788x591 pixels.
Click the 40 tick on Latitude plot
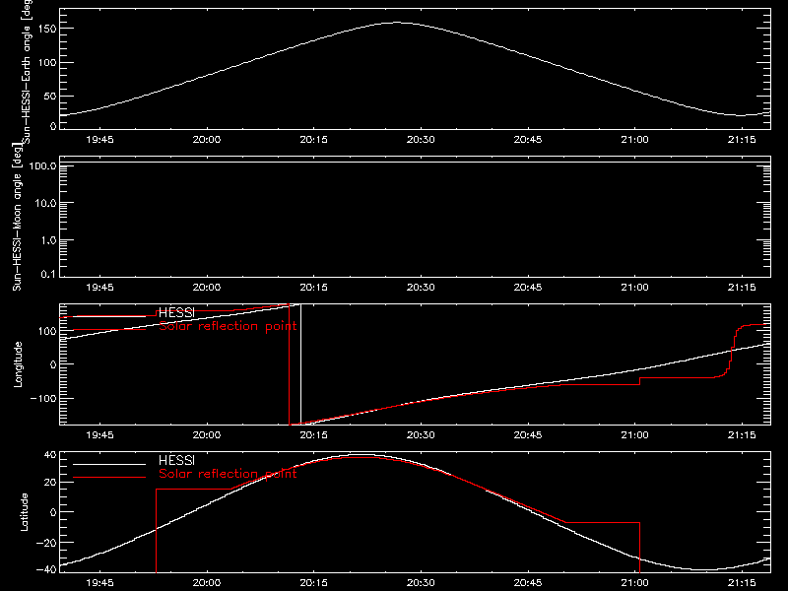click(x=50, y=455)
